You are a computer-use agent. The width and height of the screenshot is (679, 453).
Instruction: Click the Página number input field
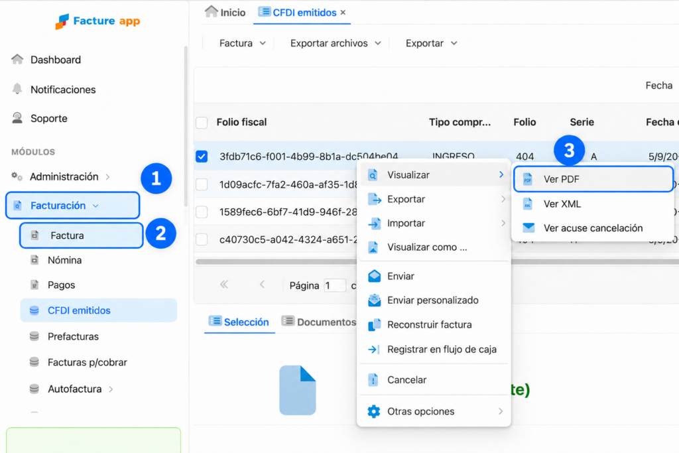335,285
